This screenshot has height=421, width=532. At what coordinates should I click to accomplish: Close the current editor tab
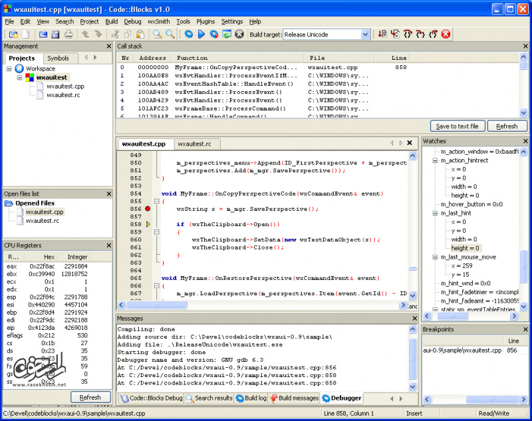410,143
